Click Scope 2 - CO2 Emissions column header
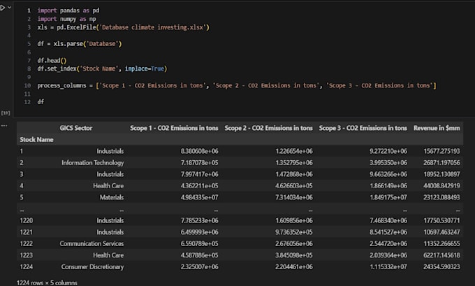This screenshot has height=286, width=475. point(269,128)
